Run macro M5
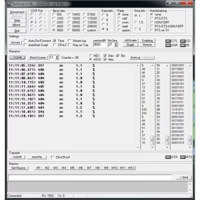200x200 pixels. pyautogui.click(x=72, y=168)
